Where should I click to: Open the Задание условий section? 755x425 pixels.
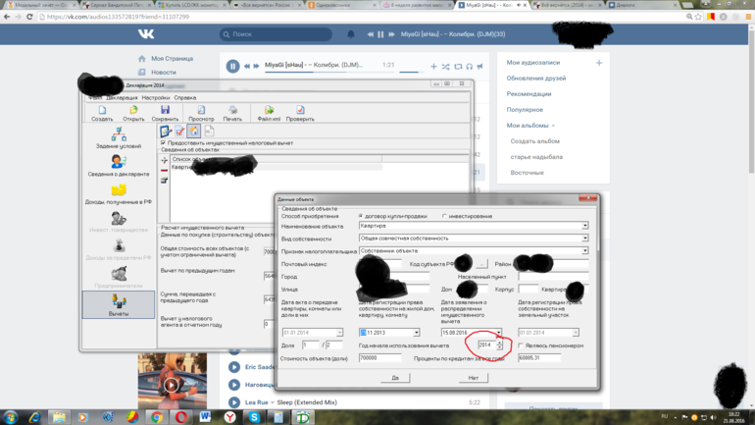click(x=119, y=137)
